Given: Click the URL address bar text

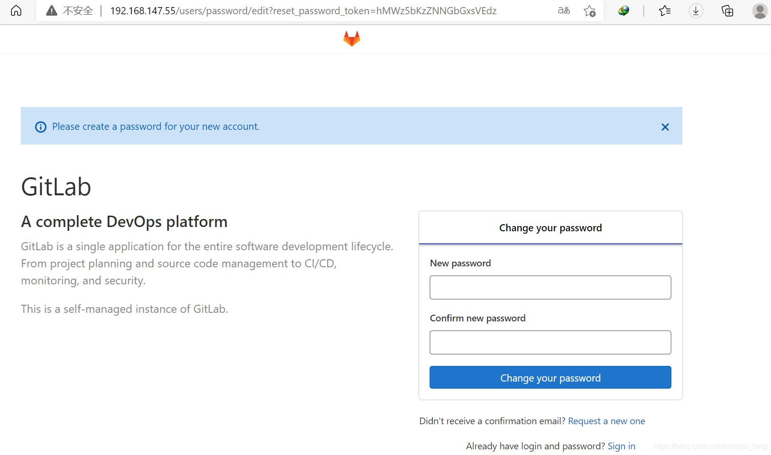Looking at the screenshot, I should coord(303,10).
